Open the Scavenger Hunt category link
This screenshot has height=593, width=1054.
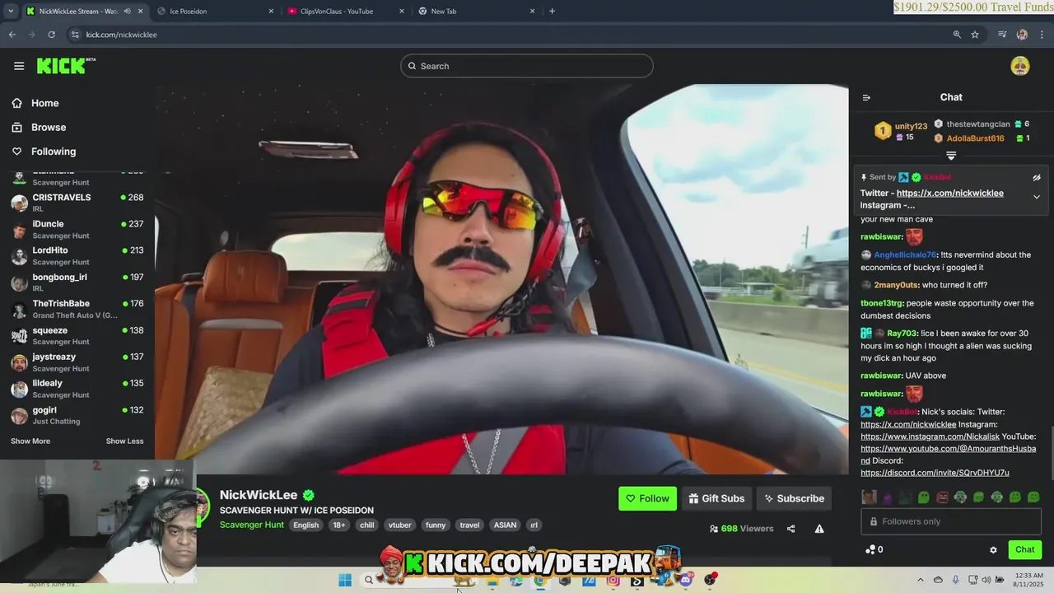click(x=252, y=525)
